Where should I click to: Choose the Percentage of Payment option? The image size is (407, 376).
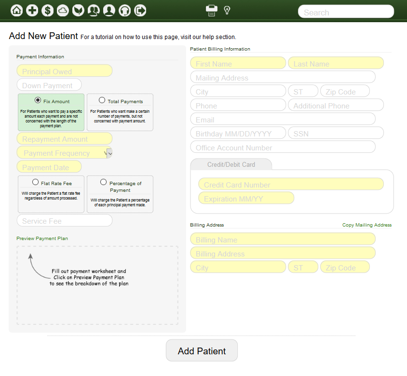[x=103, y=182]
